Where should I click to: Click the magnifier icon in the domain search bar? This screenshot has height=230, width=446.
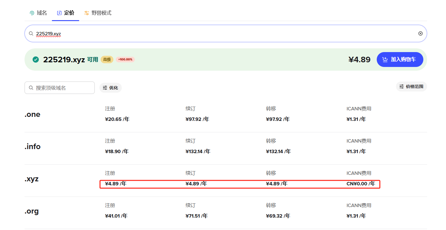pyautogui.click(x=31, y=33)
